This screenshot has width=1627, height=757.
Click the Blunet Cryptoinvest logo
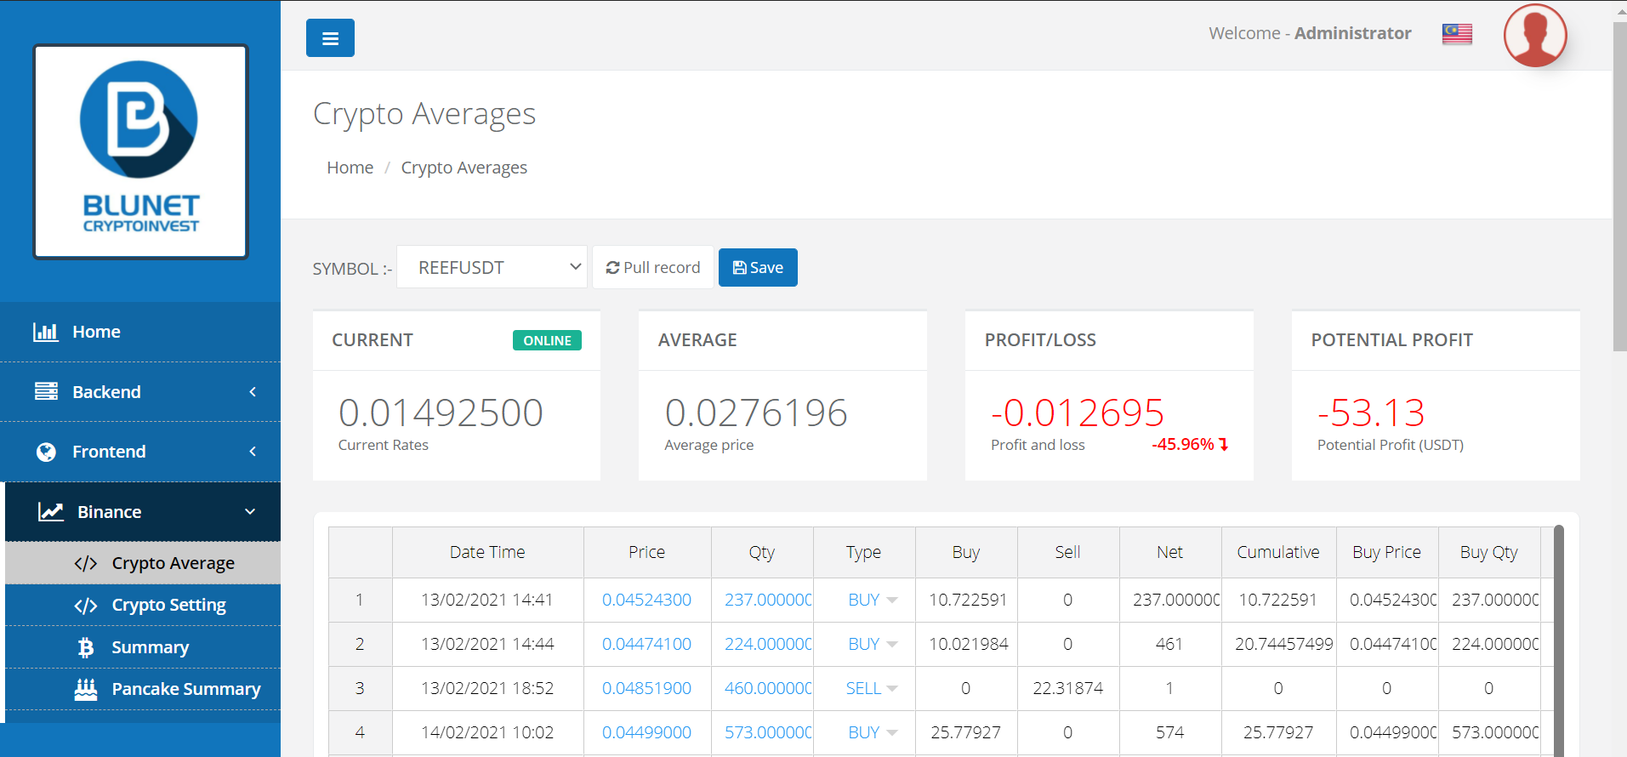[x=140, y=151]
